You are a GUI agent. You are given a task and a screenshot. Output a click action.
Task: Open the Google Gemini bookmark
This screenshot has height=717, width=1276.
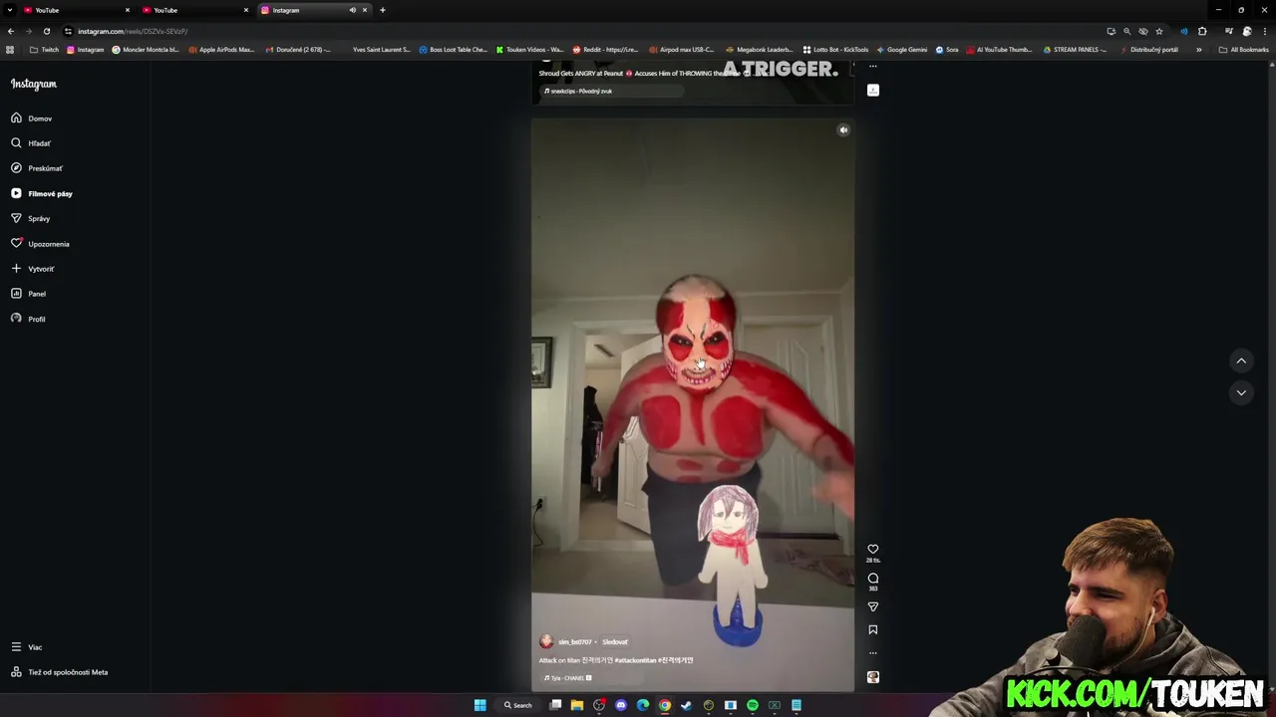click(902, 50)
